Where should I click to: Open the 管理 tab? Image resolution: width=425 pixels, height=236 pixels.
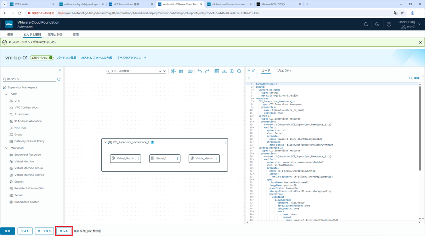point(76,35)
